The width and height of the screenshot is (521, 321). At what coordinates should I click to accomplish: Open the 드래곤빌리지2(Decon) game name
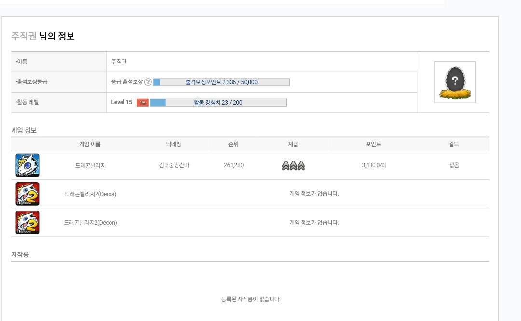click(x=90, y=222)
